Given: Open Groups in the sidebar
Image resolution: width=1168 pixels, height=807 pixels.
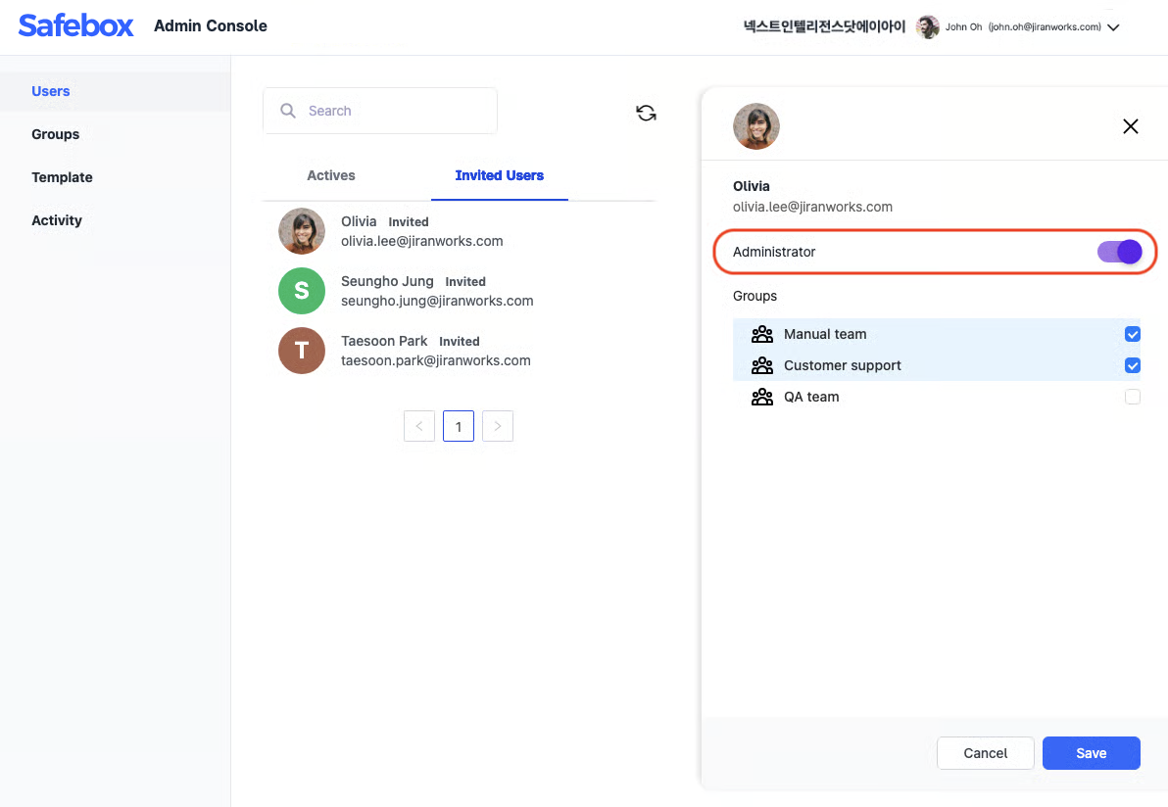Looking at the screenshot, I should pyautogui.click(x=56, y=134).
